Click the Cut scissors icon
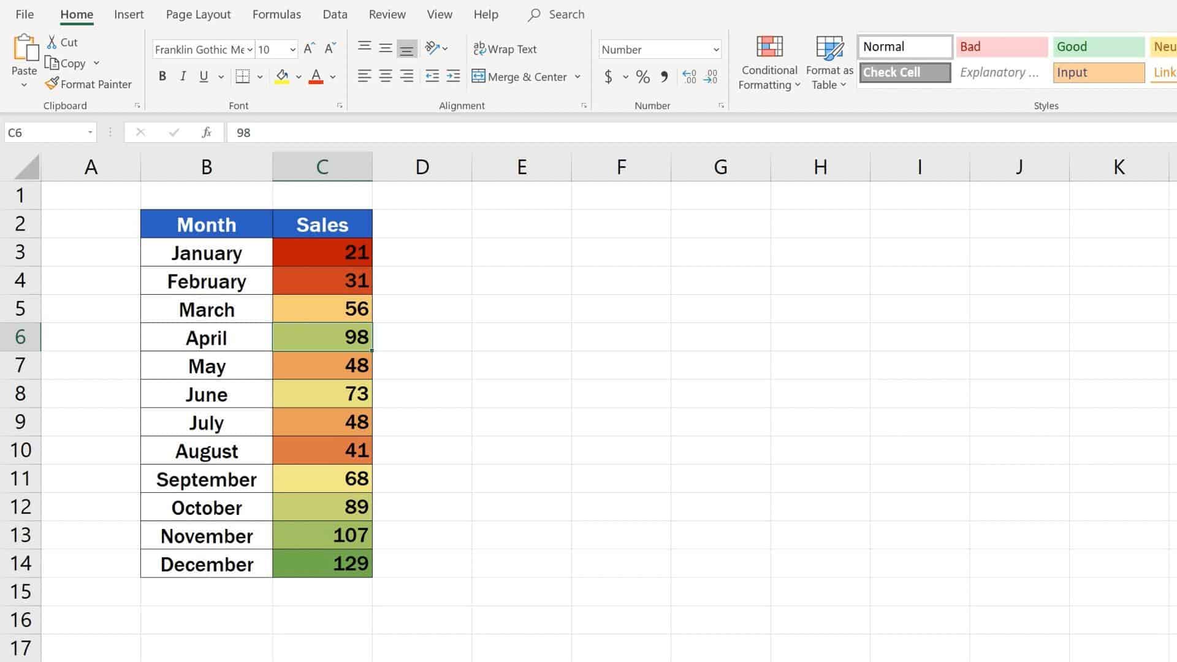 [x=52, y=42]
